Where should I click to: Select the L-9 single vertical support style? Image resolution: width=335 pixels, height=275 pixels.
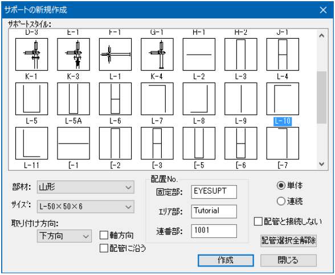[x=241, y=99]
